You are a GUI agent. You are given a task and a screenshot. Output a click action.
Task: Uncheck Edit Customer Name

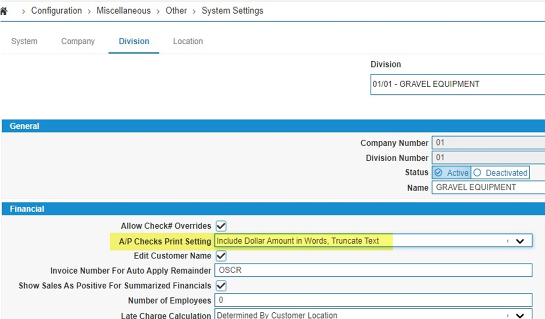pyautogui.click(x=220, y=256)
